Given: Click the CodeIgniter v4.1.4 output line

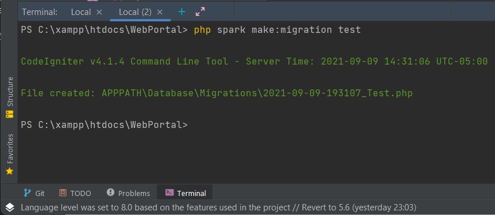Looking at the screenshot, I should [x=254, y=61].
